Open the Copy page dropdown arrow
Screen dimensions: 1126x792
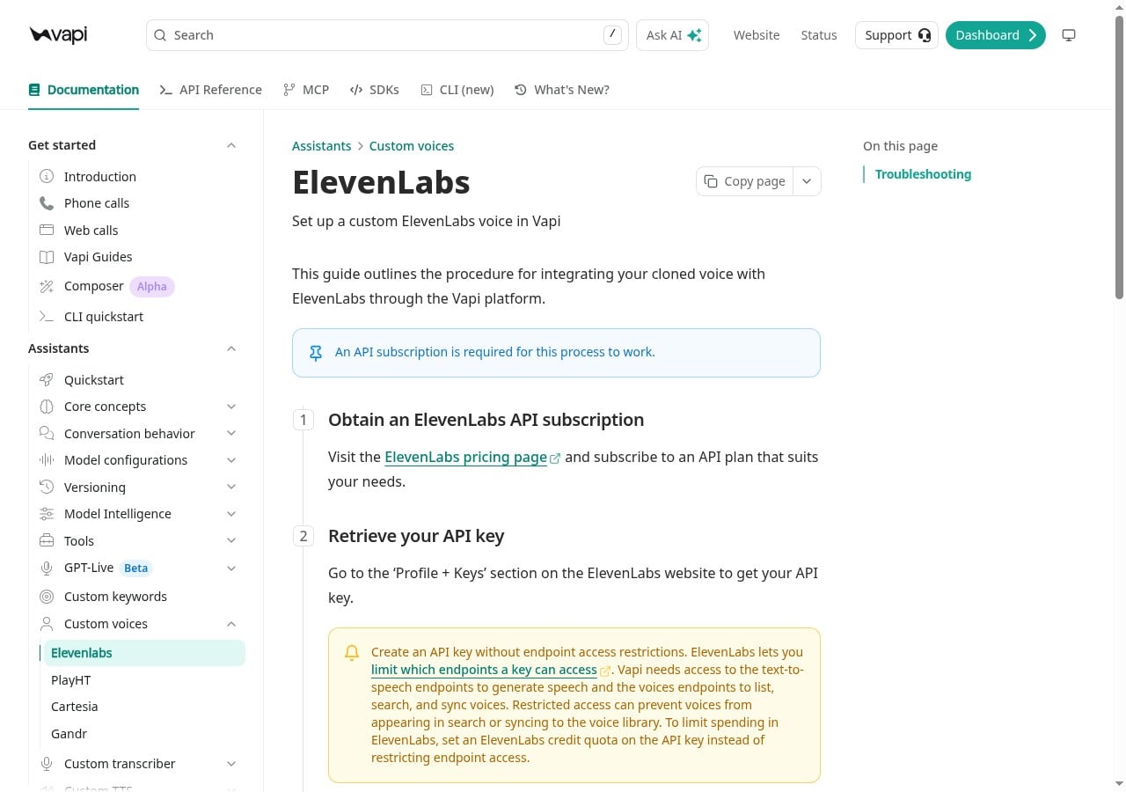807,181
